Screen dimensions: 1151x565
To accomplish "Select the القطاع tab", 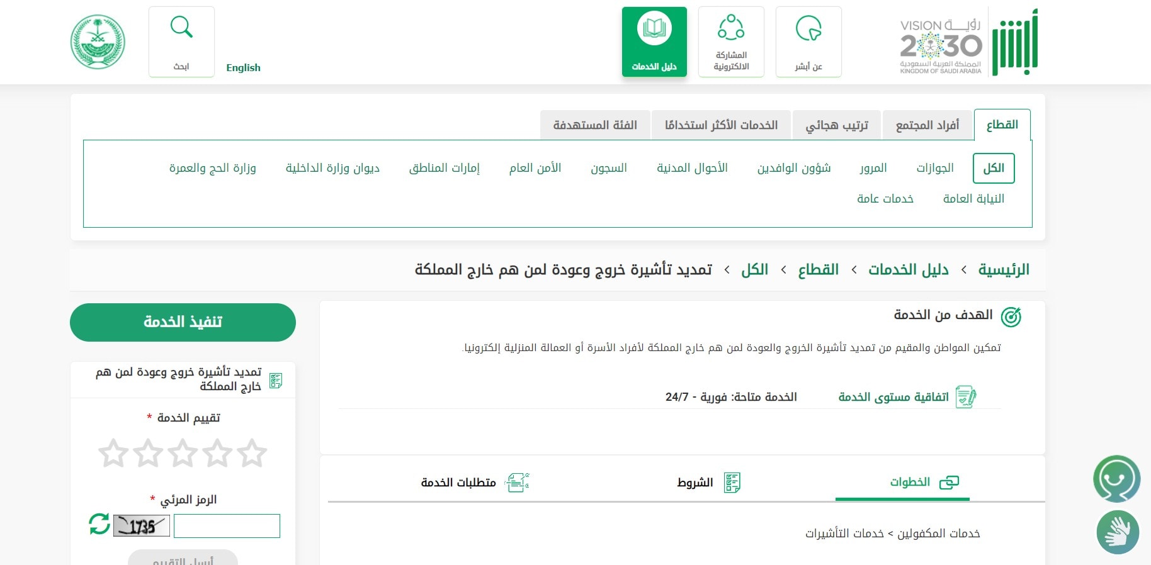I will (1002, 125).
